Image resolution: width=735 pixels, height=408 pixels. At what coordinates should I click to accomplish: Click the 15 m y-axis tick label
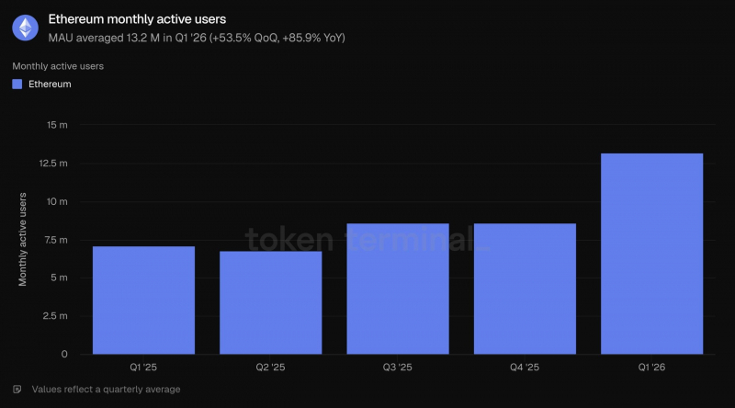57,125
